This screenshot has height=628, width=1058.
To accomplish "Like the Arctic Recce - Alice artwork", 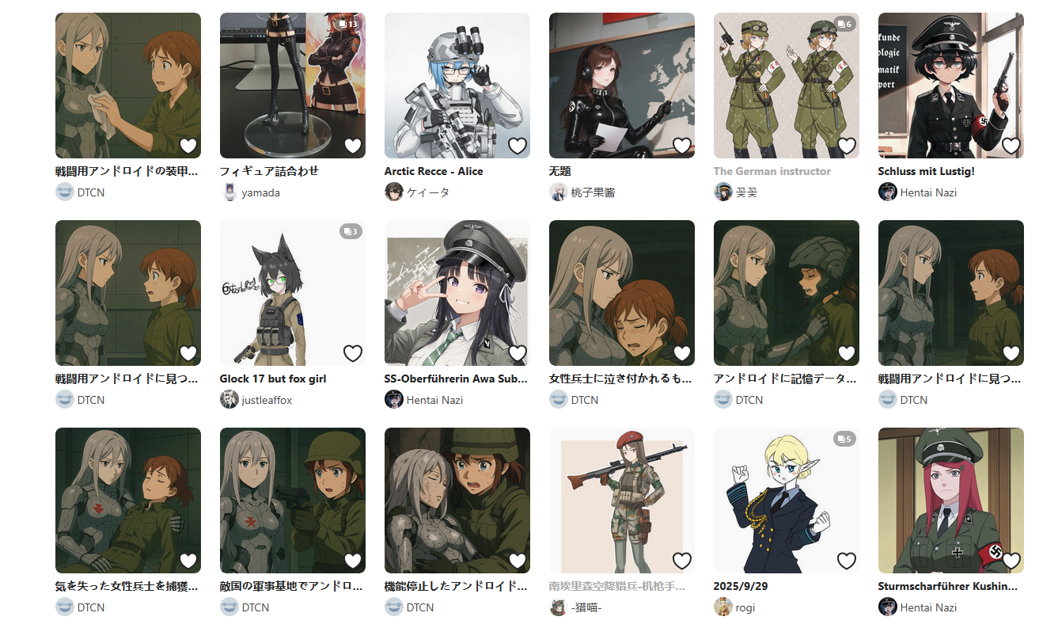I will [518, 146].
